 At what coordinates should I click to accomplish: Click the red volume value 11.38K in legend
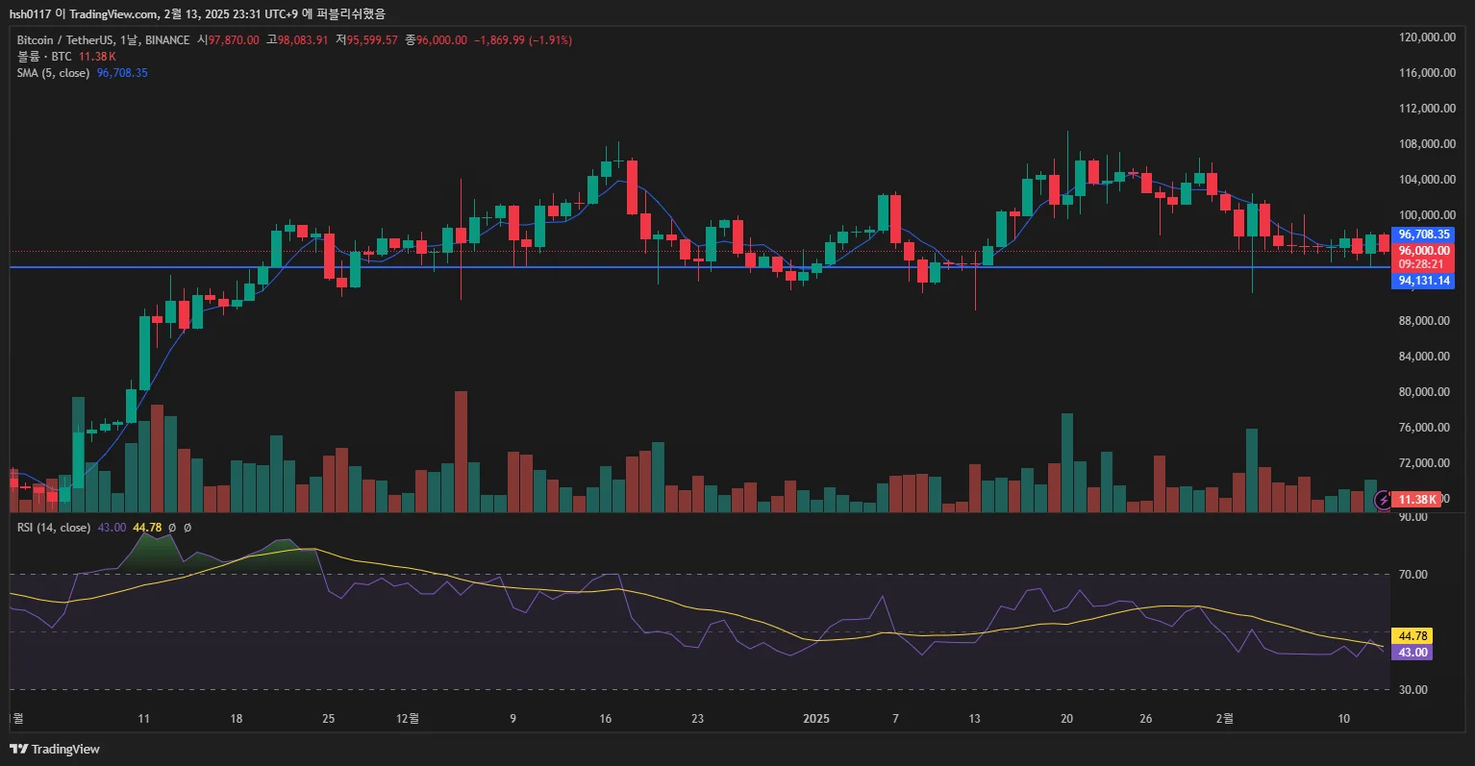tap(97, 57)
